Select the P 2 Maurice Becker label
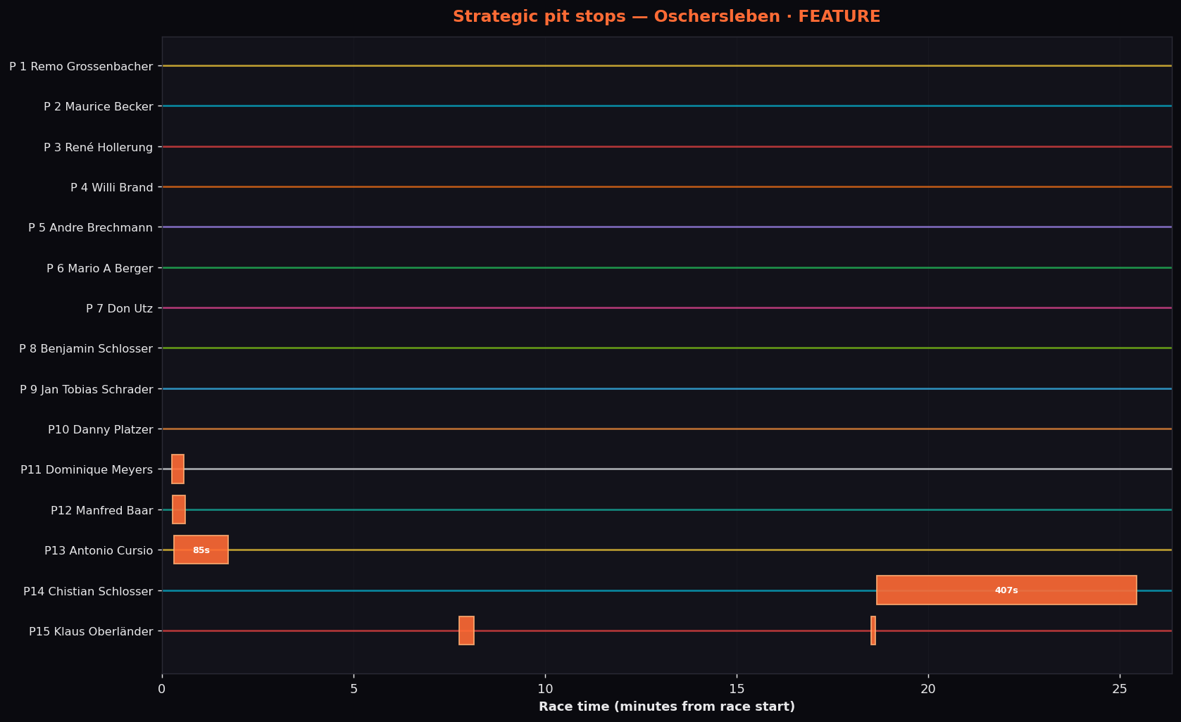Viewport: 1181px width, 722px height. tap(98, 107)
